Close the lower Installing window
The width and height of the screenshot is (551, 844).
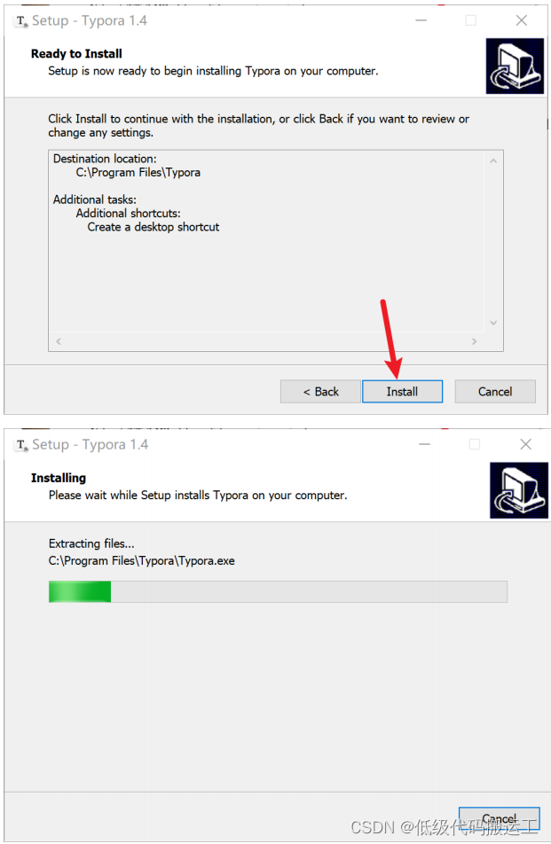click(x=525, y=444)
